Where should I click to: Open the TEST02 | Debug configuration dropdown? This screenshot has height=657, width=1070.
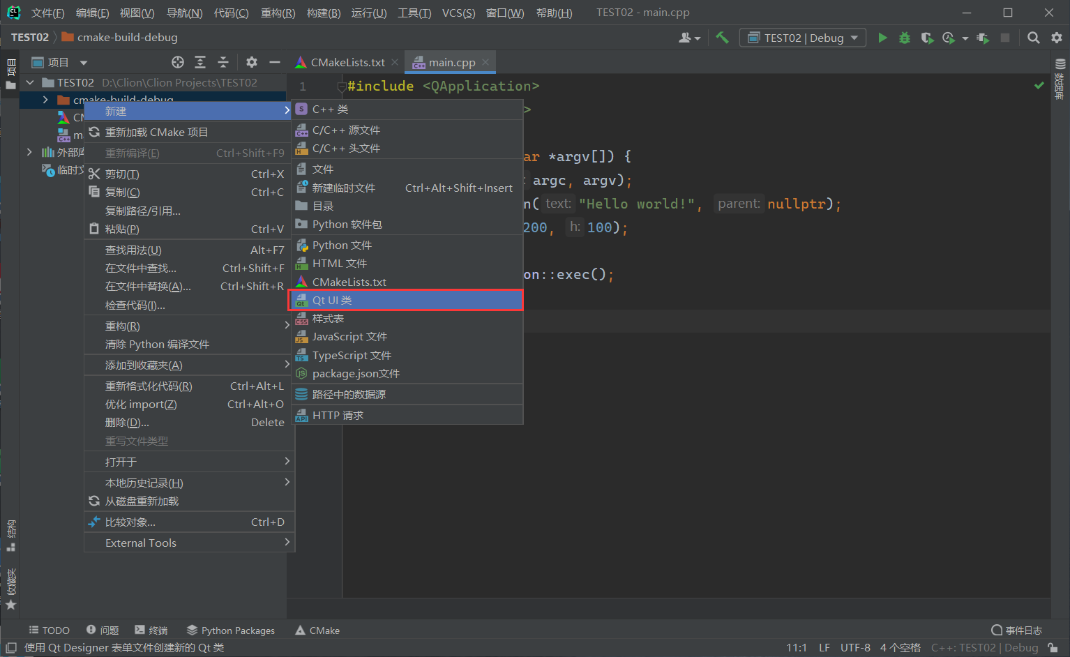[x=802, y=37]
